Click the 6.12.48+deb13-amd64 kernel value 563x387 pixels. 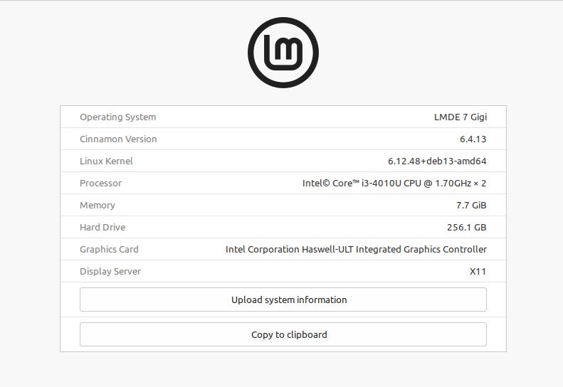pyautogui.click(x=437, y=161)
